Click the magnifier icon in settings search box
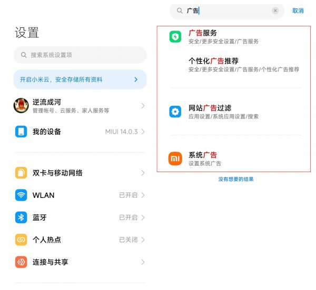This screenshot has width=316, height=290. [24, 55]
